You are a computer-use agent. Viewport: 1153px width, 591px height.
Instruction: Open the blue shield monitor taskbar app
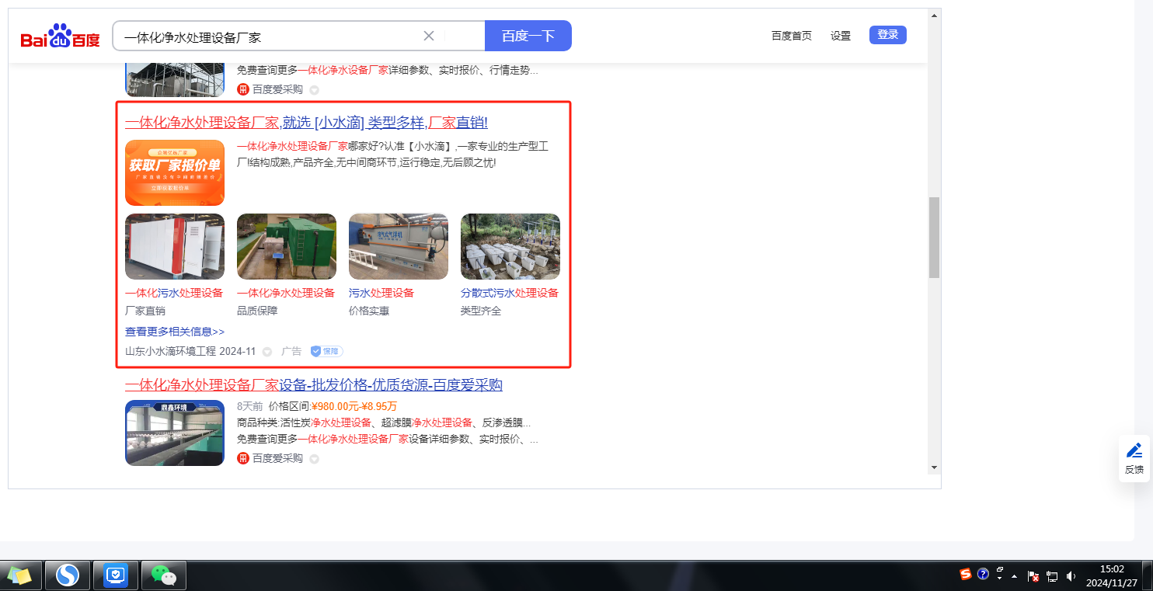[115, 575]
